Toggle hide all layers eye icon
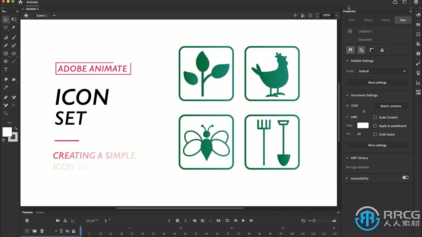This screenshot has width=422, height=237. [67, 231]
